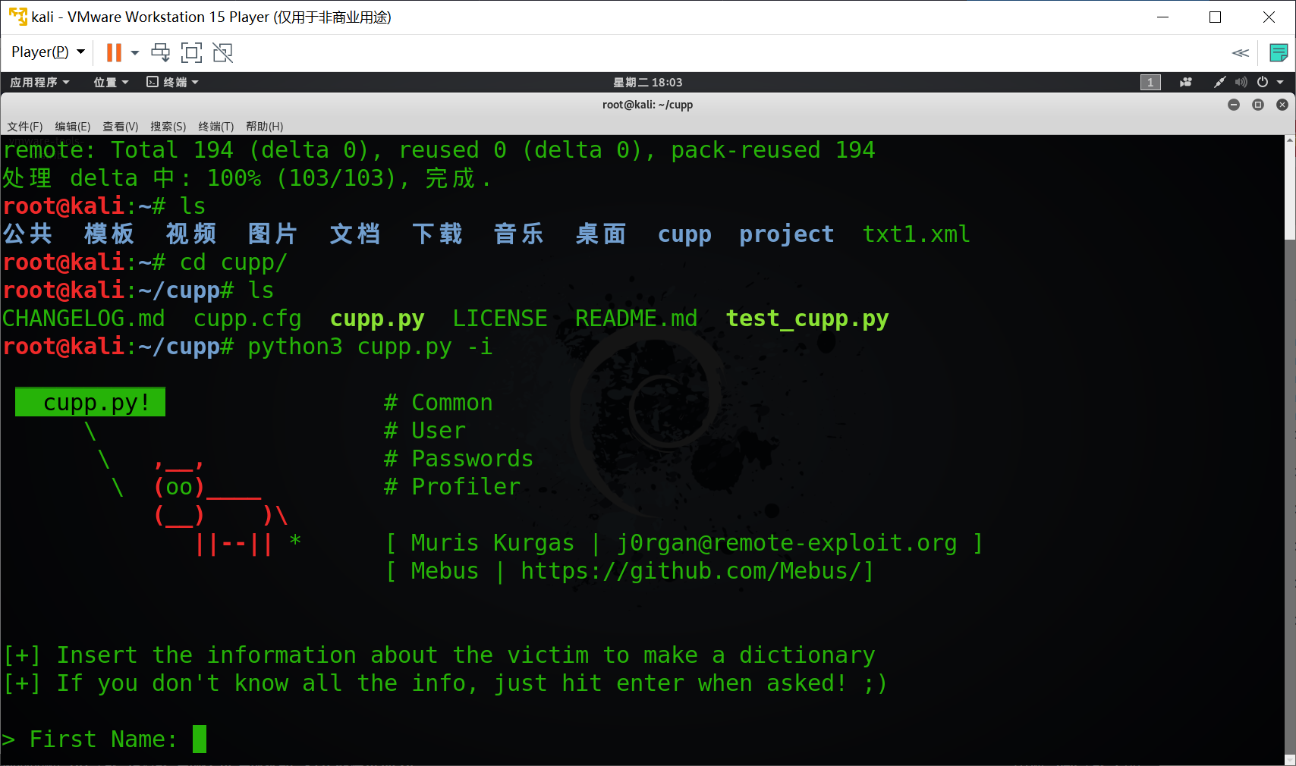This screenshot has height=766, width=1296.
Task: Open the 终端 app menu in top panel
Action: (x=172, y=82)
